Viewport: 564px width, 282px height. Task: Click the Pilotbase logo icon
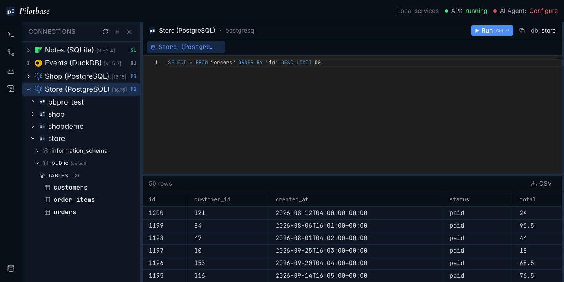tap(11, 11)
